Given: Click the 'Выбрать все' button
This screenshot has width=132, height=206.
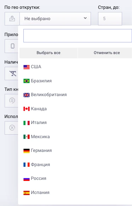Looking at the screenshot, I should tap(48, 53).
